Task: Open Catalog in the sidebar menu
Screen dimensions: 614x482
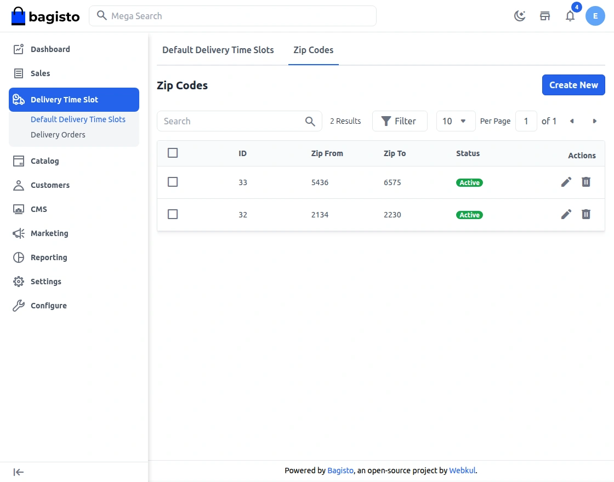Action: (x=44, y=161)
